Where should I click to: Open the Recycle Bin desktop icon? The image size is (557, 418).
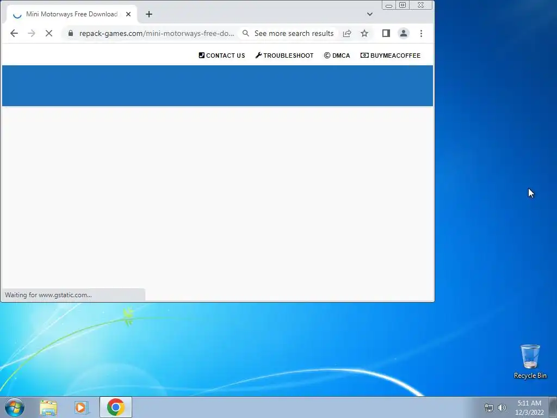[x=530, y=361]
